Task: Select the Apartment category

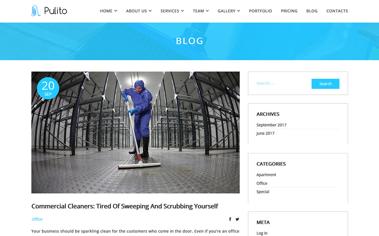Action: coord(266,175)
